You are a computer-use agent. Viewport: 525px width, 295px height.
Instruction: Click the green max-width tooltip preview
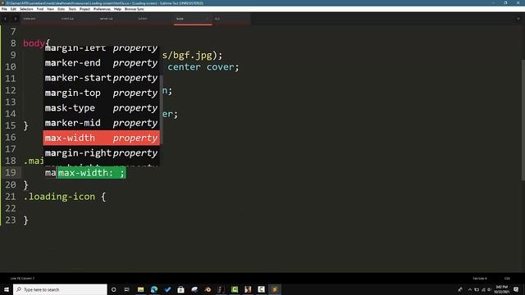coord(91,173)
